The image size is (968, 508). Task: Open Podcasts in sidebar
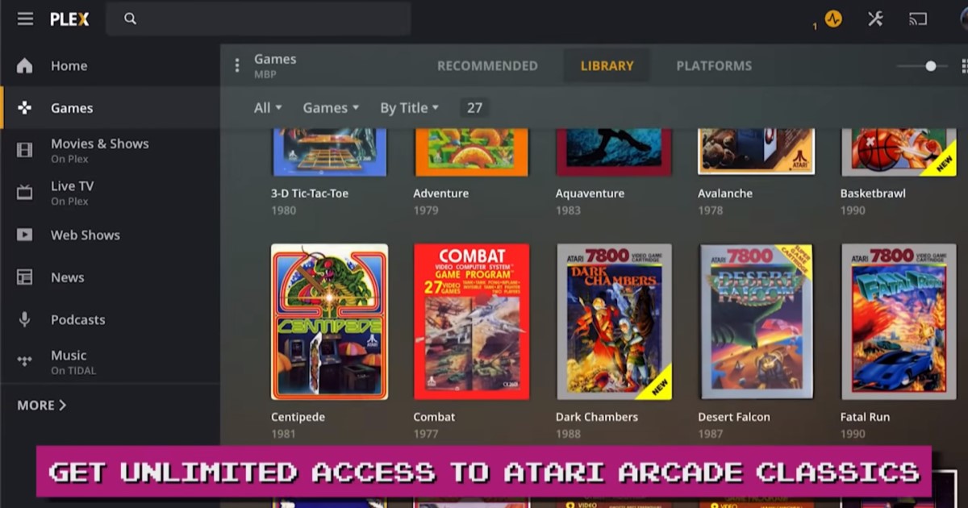pos(110,319)
